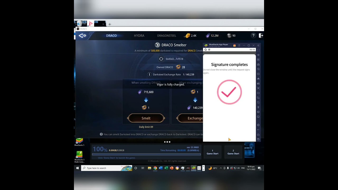Click the gold 2.4K currency icon
Image resolution: width=338 pixels, height=190 pixels.
click(187, 36)
